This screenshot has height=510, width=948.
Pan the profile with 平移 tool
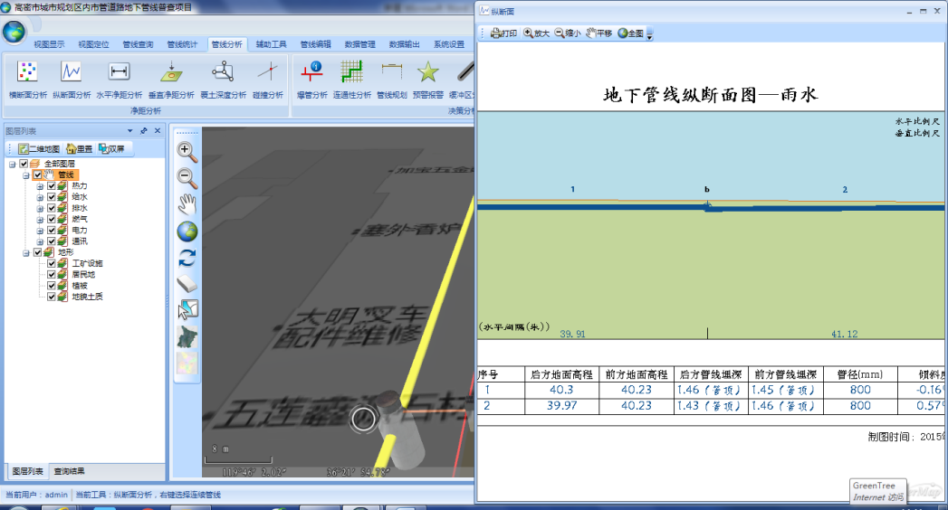(x=598, y=33)
